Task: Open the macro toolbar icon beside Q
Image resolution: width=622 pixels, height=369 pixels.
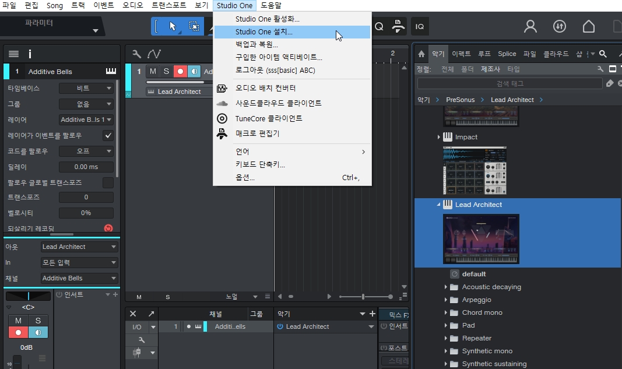Action: (x=398, y=26)
